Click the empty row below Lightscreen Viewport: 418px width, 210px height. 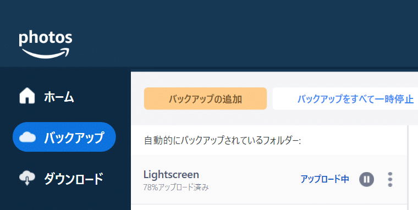coord(269,207)
